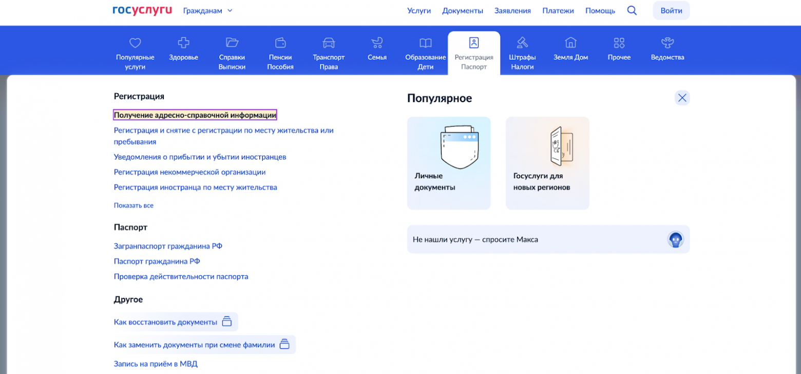Open the Проверка действительности паспорта link
The height and width of the screenshot is (374, 801).
coord(181,276)
